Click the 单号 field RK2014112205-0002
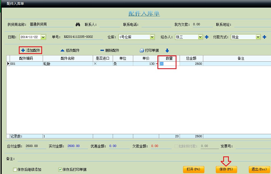The height and width of the screenshot is (174, 271). tap(83, 37)
